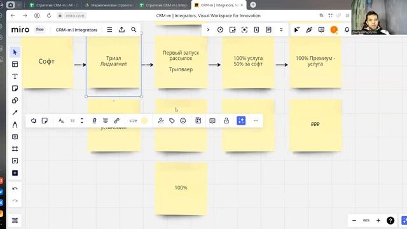
Task: Open text alignment options
Action: pyautogui.click(x=106, y=120)
